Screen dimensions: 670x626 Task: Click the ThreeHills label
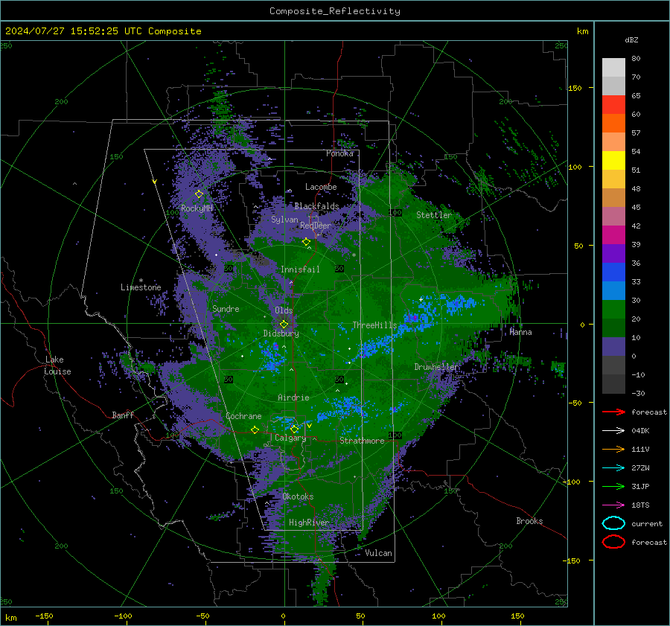tap(374, 325)
